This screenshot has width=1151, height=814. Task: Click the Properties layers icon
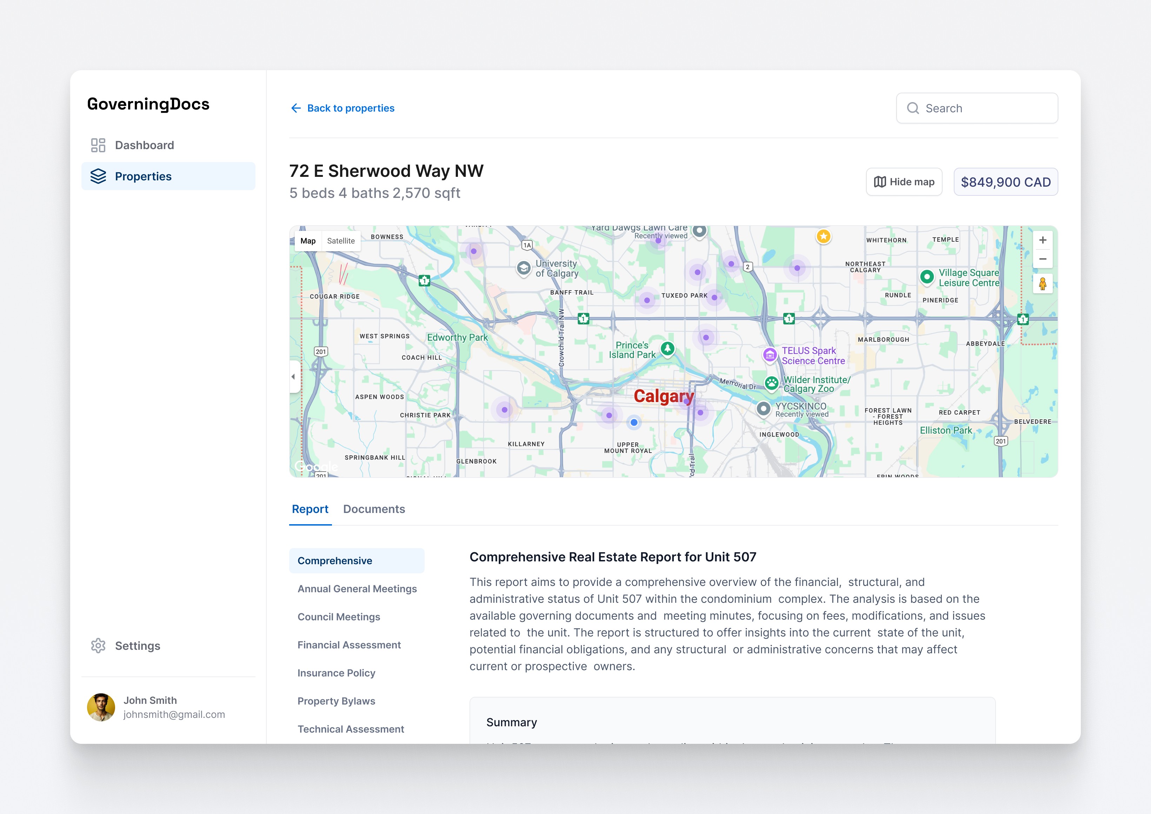pyautogui.click(x=98, y=176)
